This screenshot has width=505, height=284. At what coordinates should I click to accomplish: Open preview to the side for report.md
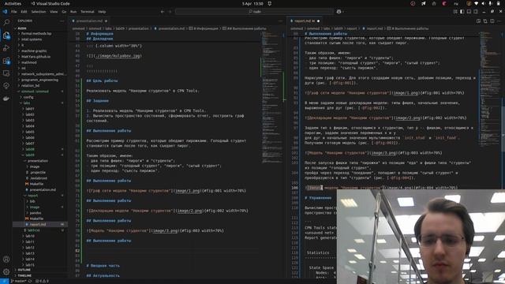point(479,21)
